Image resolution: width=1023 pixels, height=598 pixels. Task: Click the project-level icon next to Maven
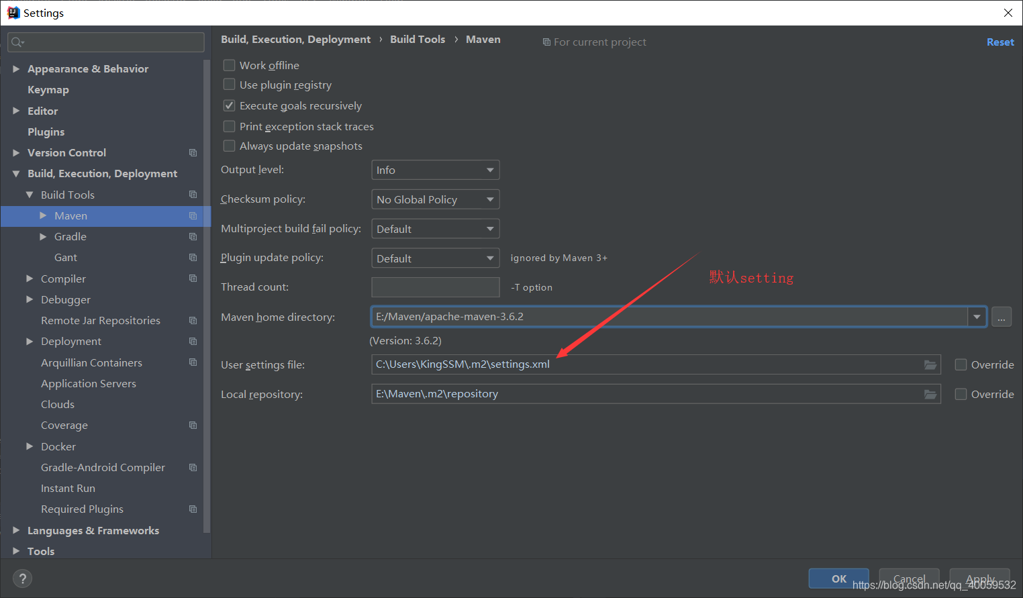point(193,215)
